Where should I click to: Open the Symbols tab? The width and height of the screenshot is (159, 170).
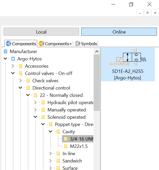(86, 44)
